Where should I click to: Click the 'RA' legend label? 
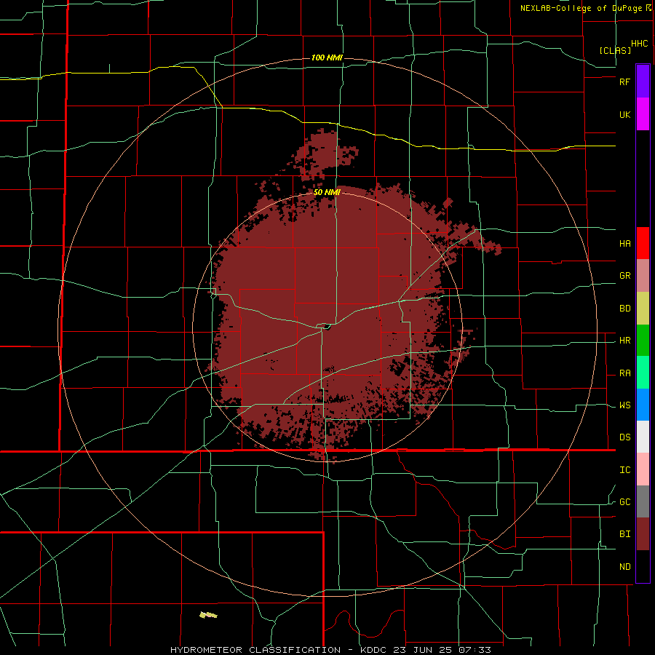tap(624, 373)
